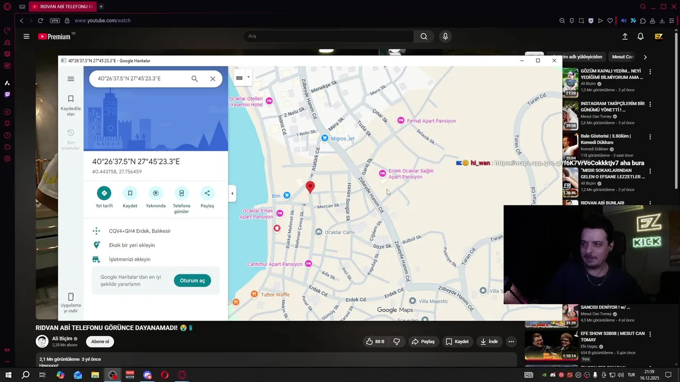
Task: Open options for INSTAGRAM TAKİPÇİLERİM video
Action: click(650, 105)
